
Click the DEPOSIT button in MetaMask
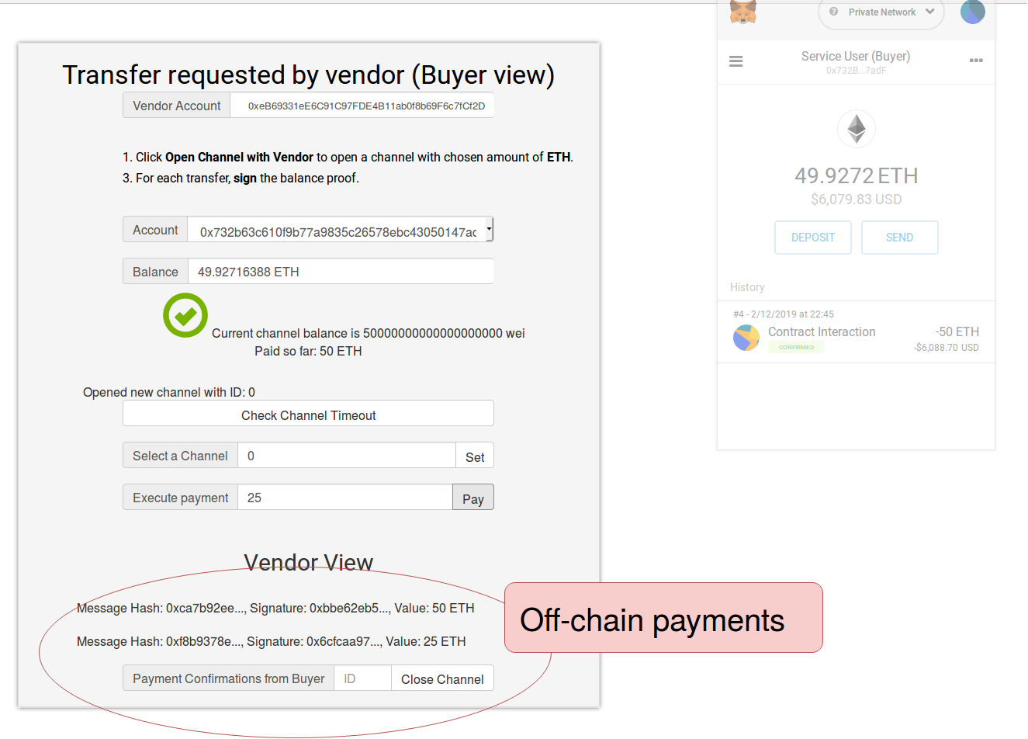click(x=813, y=238)
